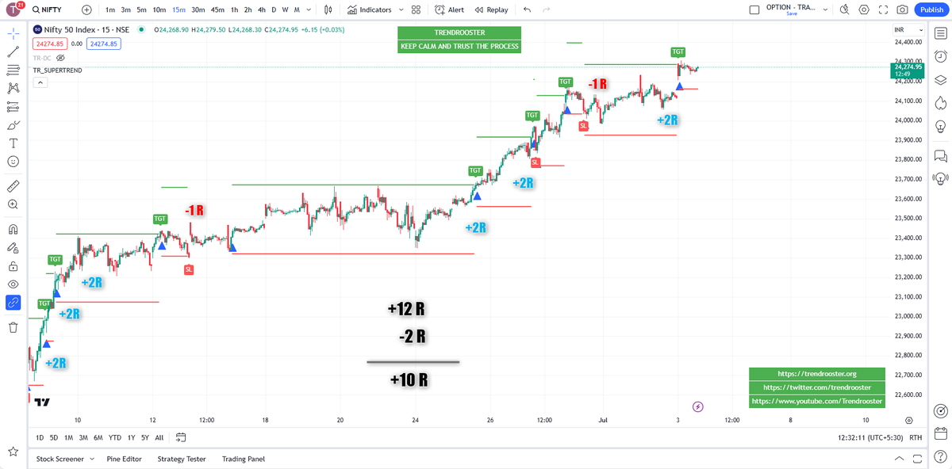
Task: Toggle the RTH session setting
Action: coord(916,437)
